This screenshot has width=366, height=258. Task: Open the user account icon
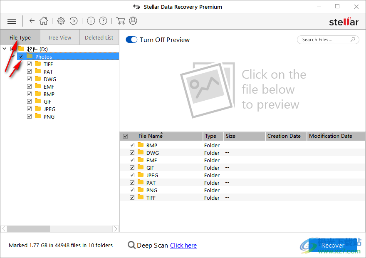point(133,21)
